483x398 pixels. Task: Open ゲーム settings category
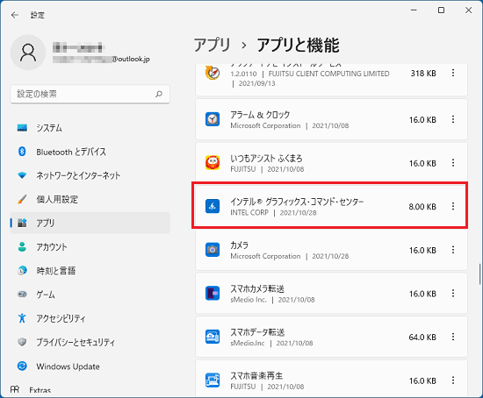point(90,295)
